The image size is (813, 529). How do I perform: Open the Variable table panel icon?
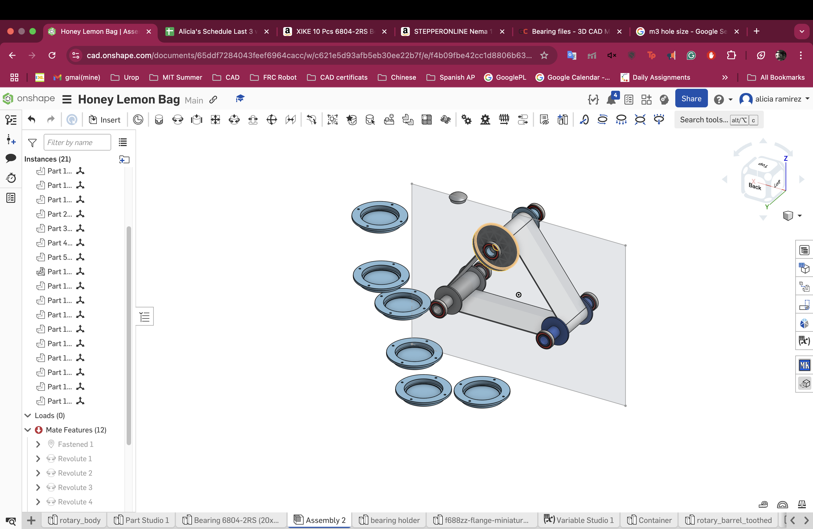(804, 341)
